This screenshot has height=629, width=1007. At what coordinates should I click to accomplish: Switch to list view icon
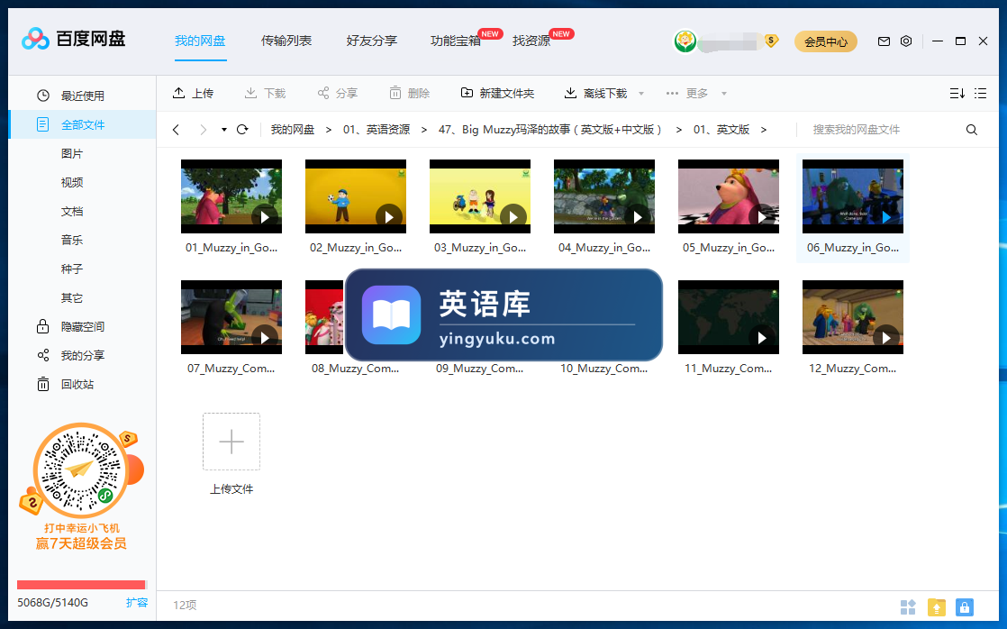tap(980, 93)
